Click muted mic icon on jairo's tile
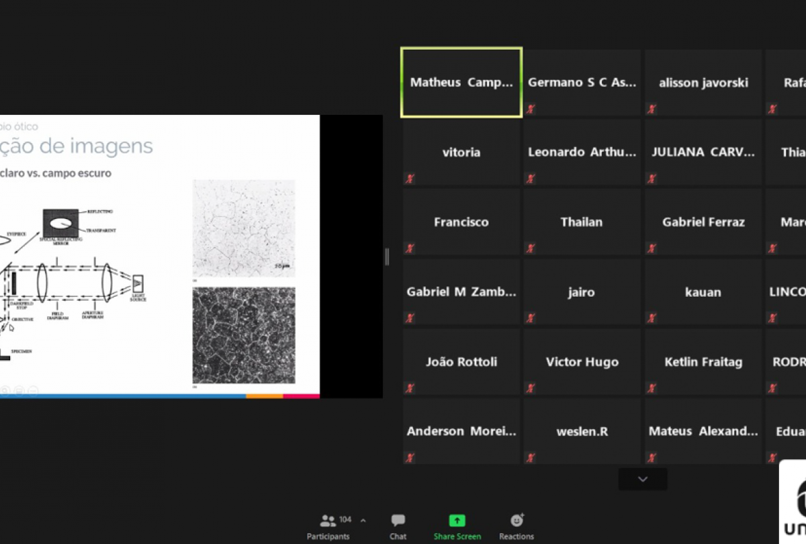This screenshot has height=544, width=806. click(531, 318)
